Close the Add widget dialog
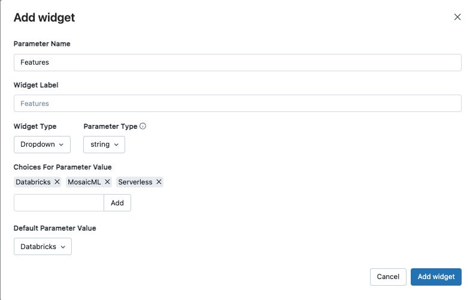The height and width of the screenshot is (300, 473). pyautogui.click(x=457, y=17)
